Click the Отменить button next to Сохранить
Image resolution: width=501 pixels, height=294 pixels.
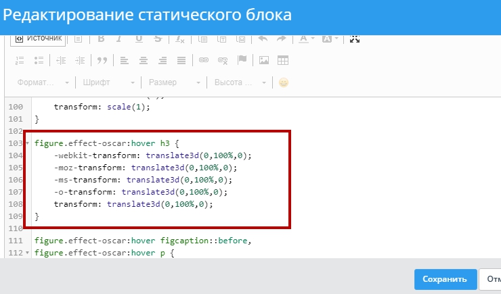tap(489, 279)
